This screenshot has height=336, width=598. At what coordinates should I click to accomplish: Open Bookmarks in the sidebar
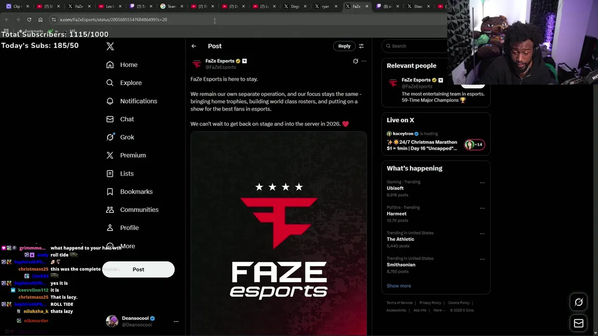point(129,192)
